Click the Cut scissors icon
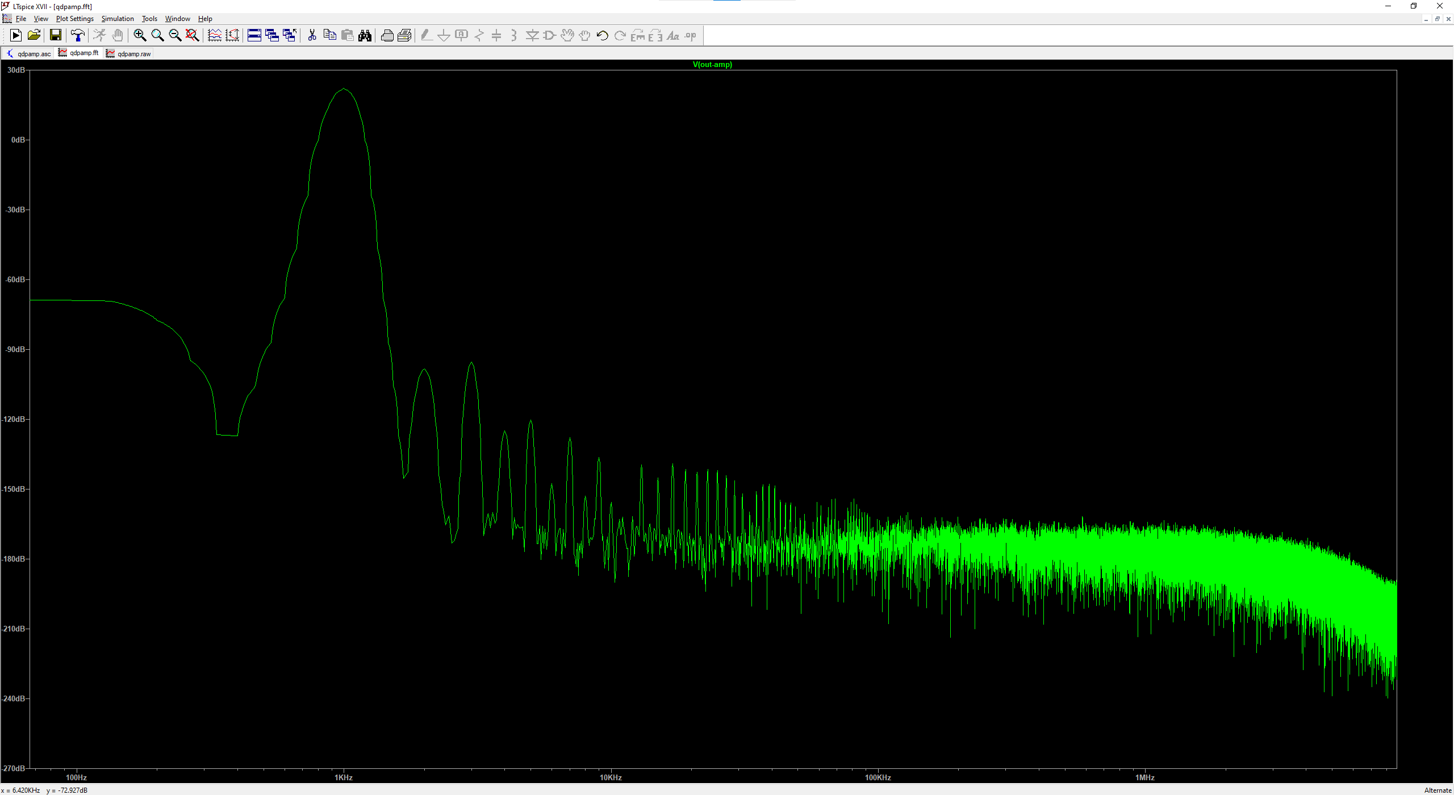This screenshot has width=1454, height=795. point(312,36)
